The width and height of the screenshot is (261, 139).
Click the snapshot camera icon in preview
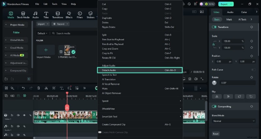190,79
